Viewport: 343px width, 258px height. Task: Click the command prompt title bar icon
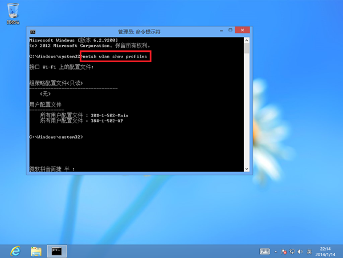tap(33, 32)
